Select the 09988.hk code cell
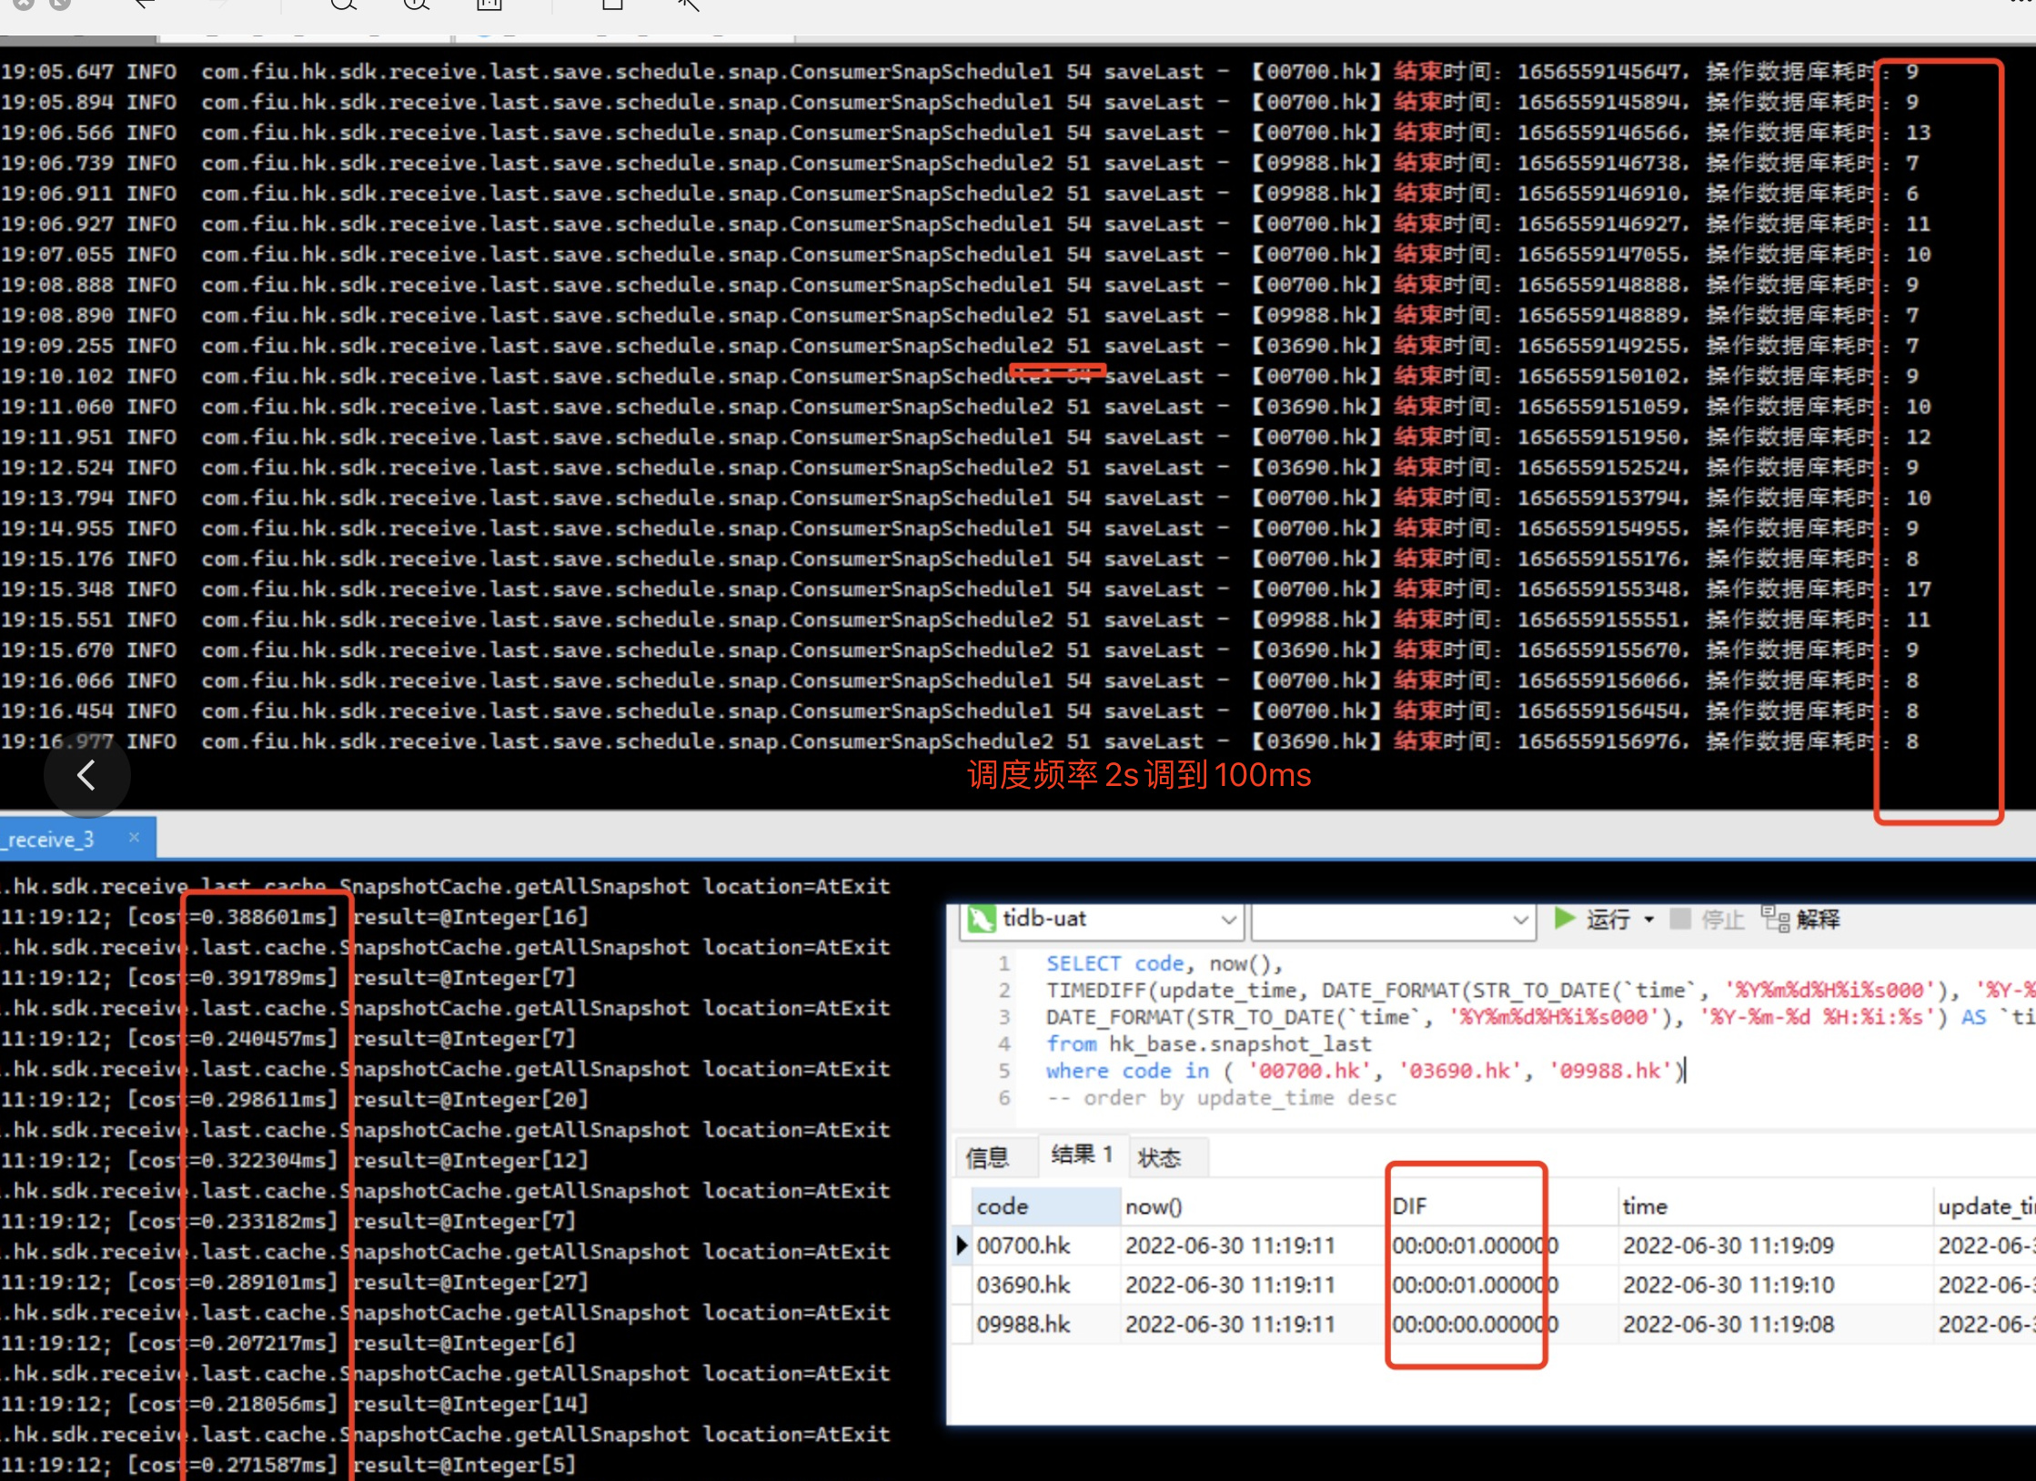This screenshot has height=1481, width=2036. [x=1045, y=1325]
